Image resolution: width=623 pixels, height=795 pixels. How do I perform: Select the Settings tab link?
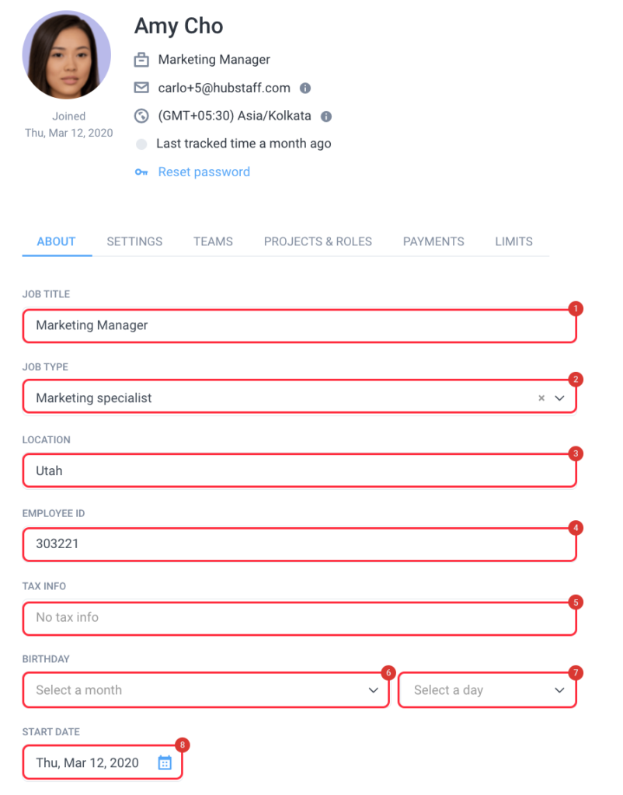134,241
